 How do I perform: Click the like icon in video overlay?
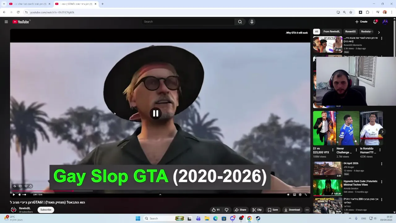31,186
